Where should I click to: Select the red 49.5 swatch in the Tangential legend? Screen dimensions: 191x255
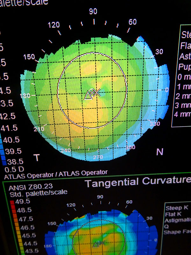(x=12, y=203)
